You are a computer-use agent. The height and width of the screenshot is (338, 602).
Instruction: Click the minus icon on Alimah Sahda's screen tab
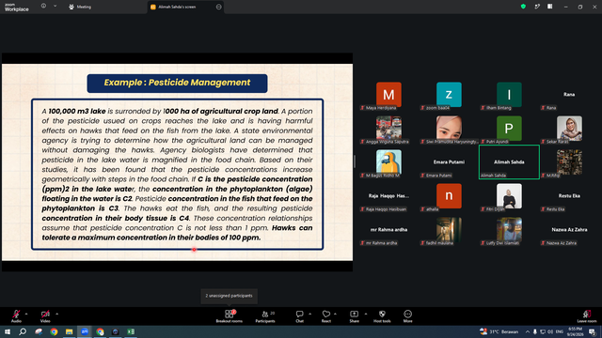218,7
